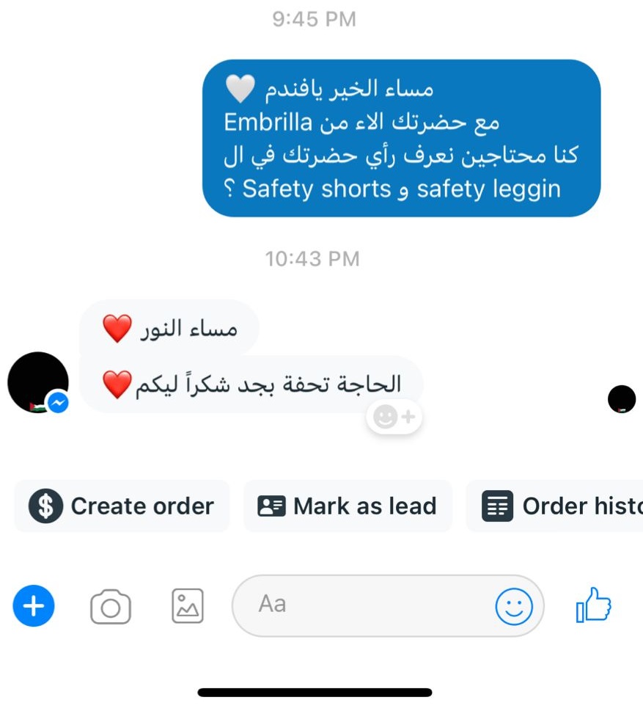Open the Order history button
Screen dimensions: 643x711
(x=554, y=506)
